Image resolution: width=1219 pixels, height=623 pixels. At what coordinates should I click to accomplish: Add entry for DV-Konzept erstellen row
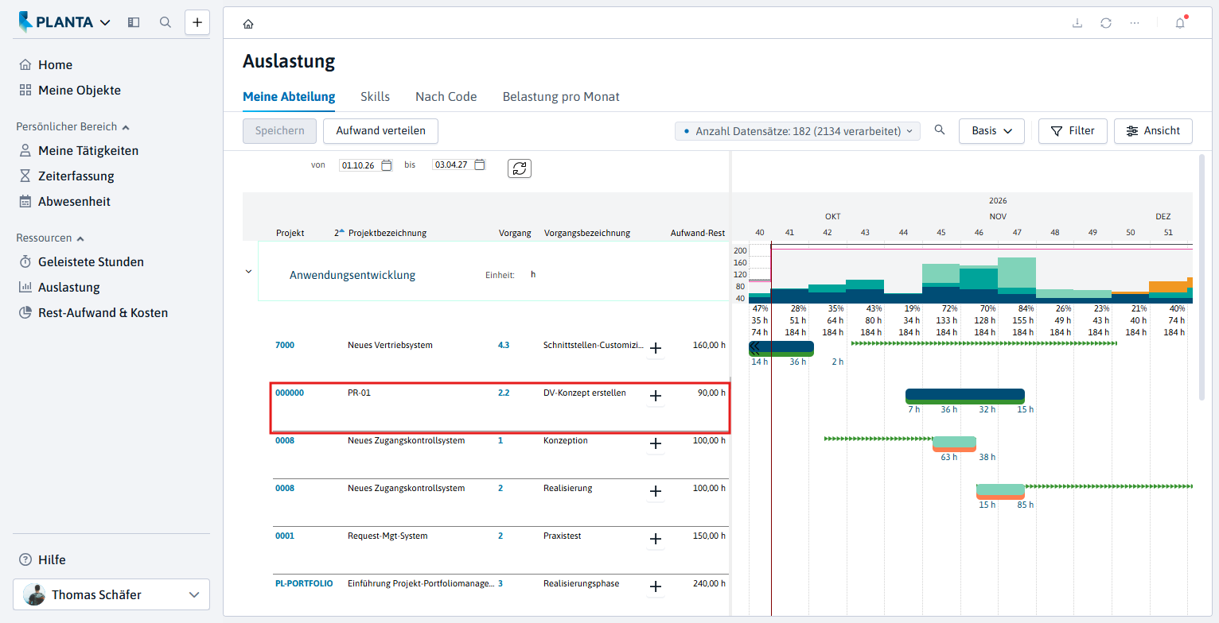tap(656, 396)
